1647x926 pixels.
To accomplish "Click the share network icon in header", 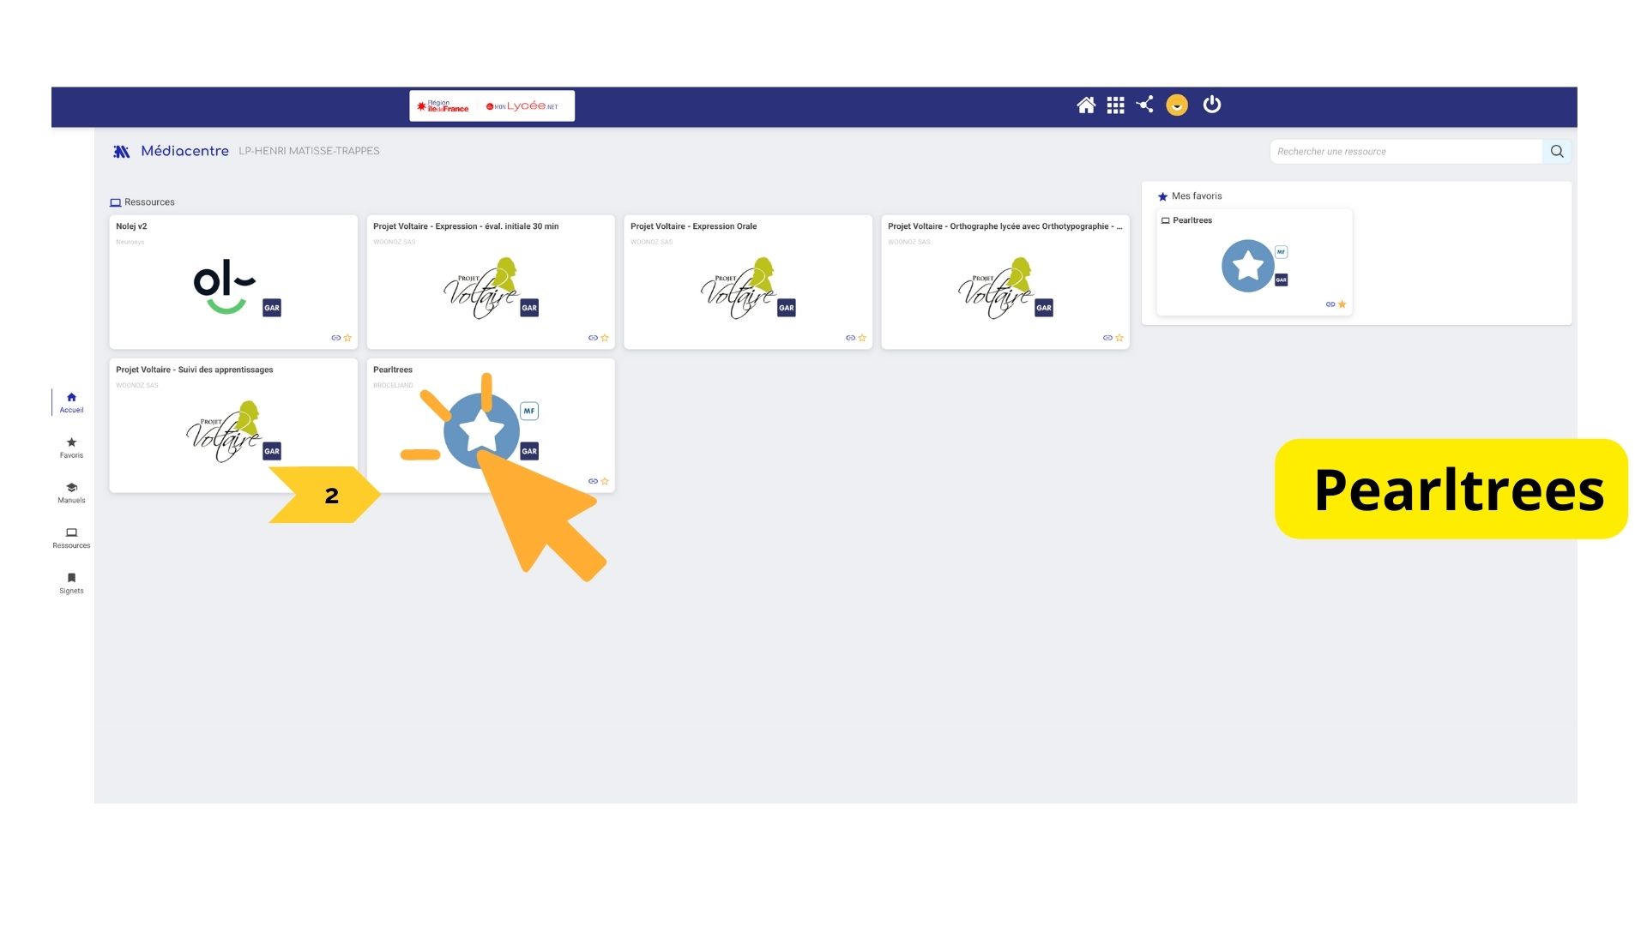I will (x=1145, y=105).
